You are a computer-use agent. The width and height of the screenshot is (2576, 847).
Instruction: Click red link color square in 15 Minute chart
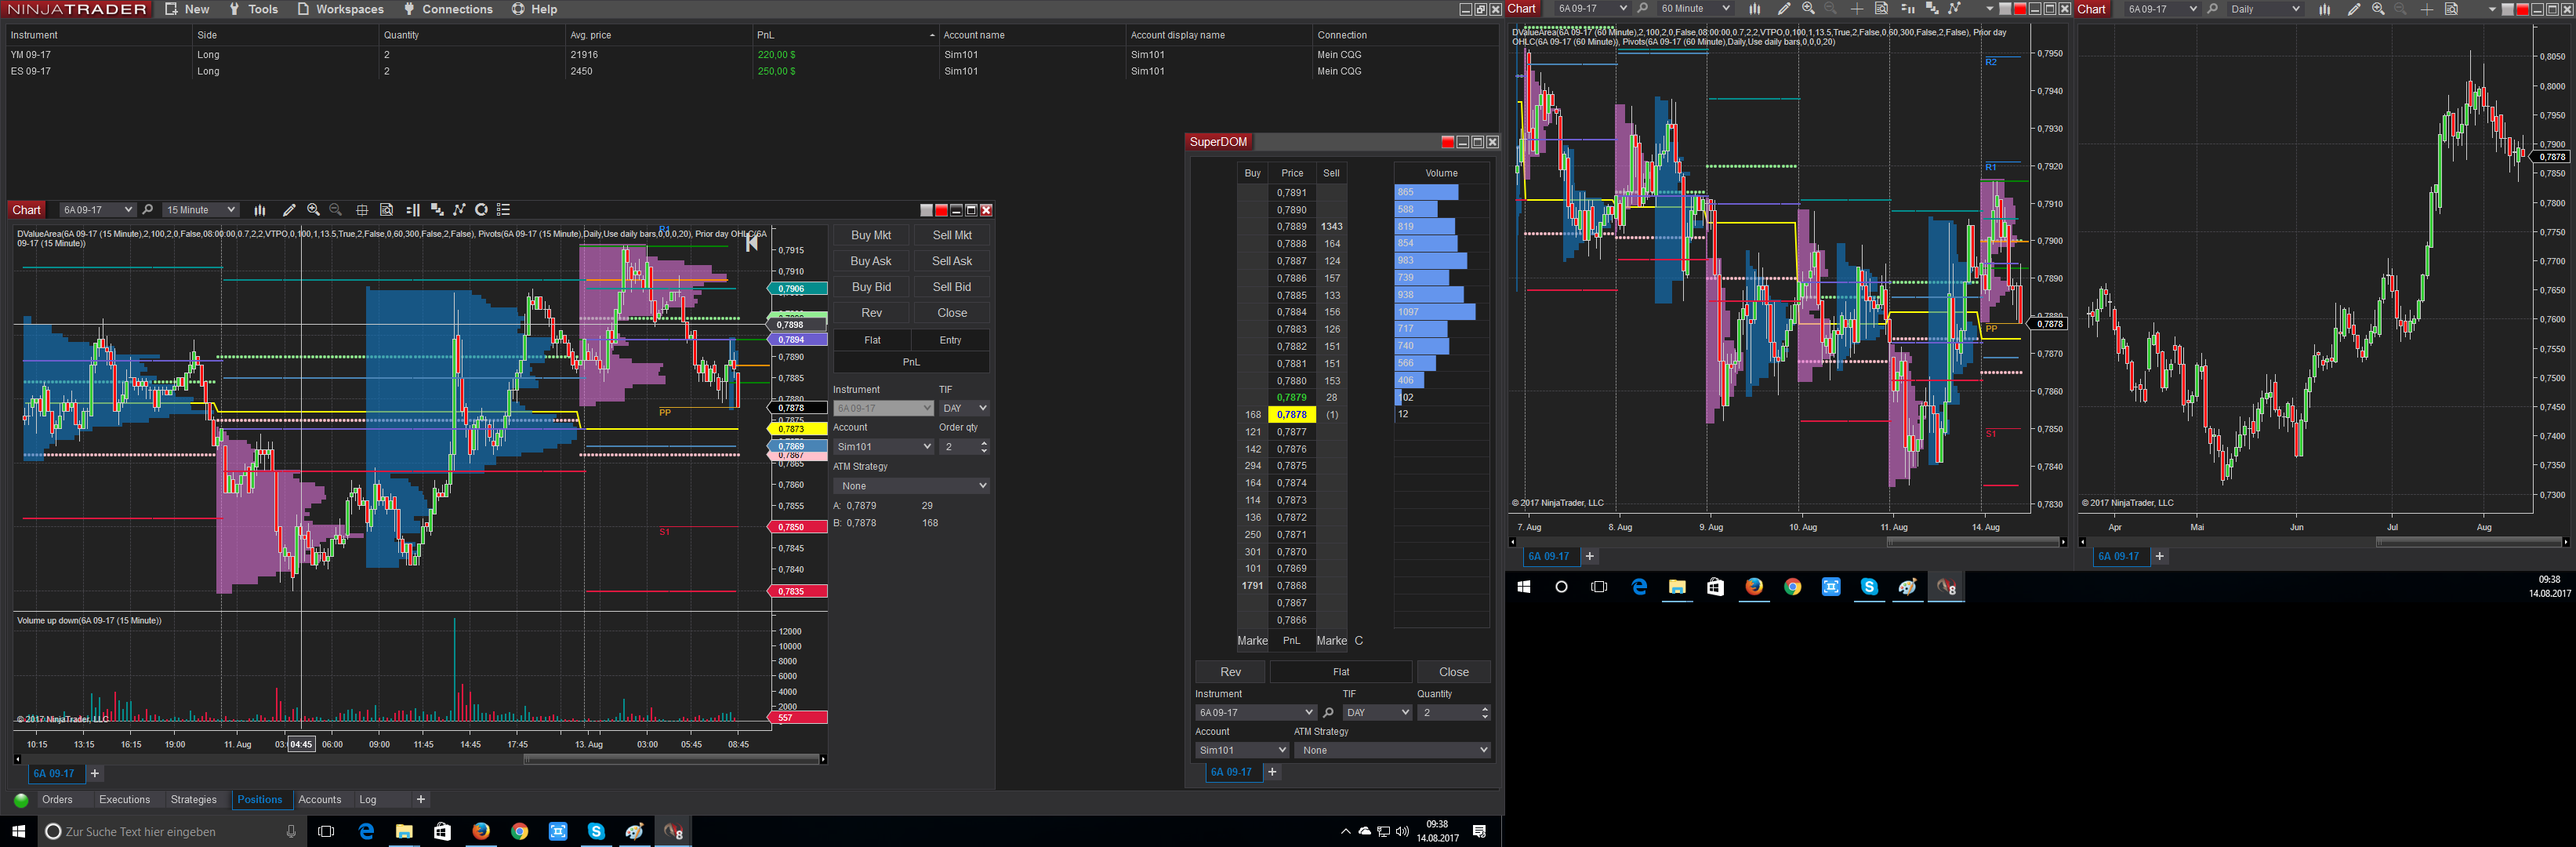[941, 210]
